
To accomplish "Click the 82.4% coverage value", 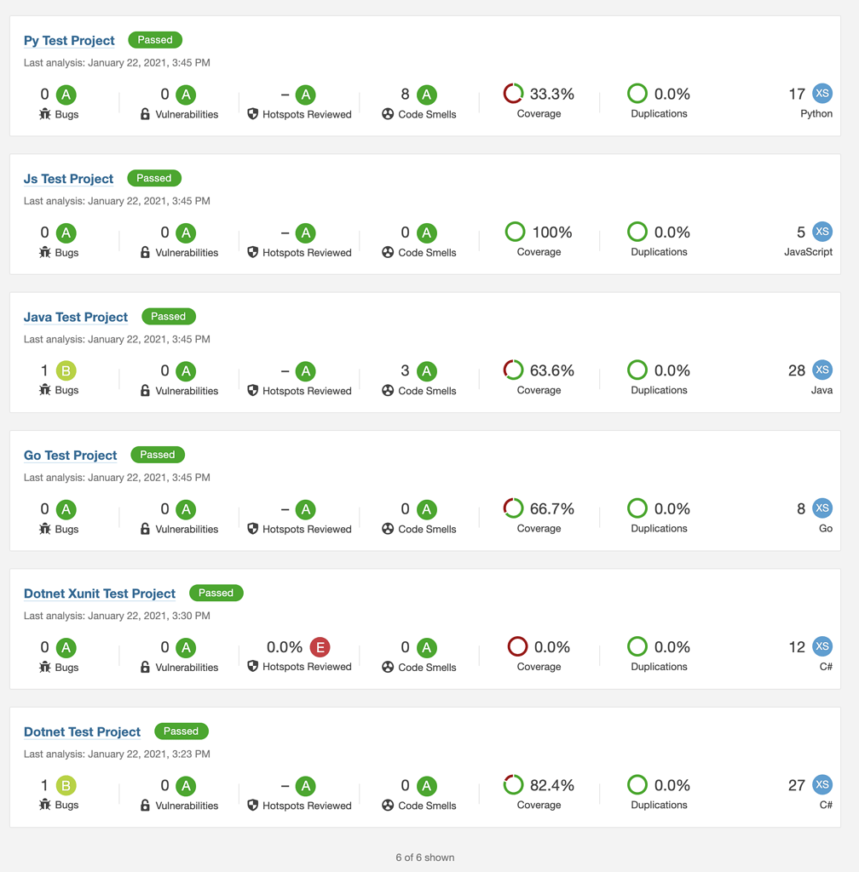I will (552, 785).
